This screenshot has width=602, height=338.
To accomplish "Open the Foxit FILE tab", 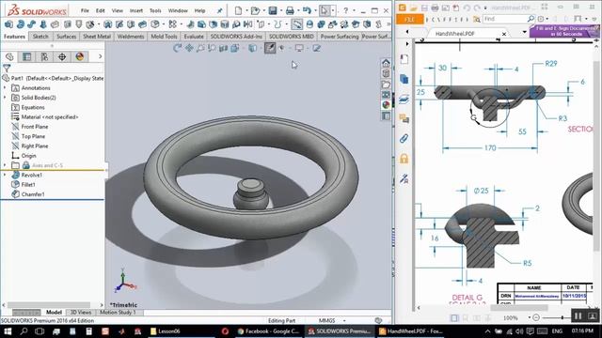I will coord(410,19).
